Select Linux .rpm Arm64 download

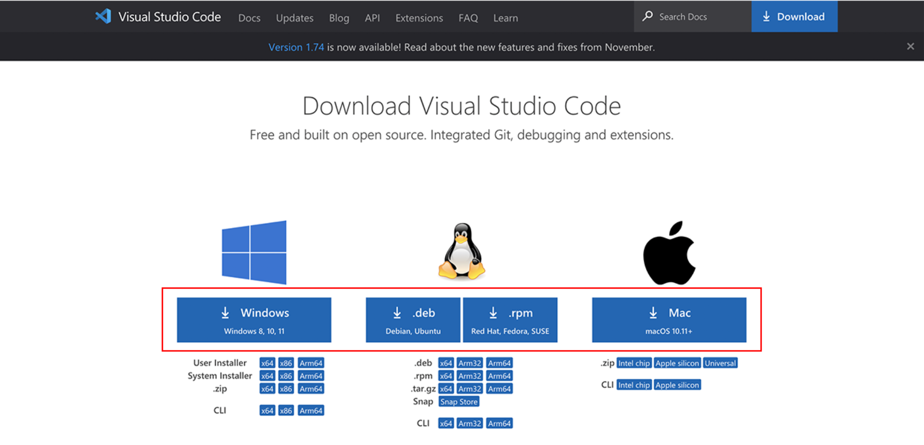point(499,376)
